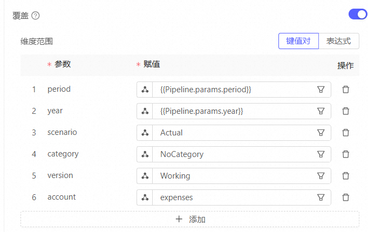Toggle the 覆盖 switch off
368x232 pixels.
pos(357,15)
